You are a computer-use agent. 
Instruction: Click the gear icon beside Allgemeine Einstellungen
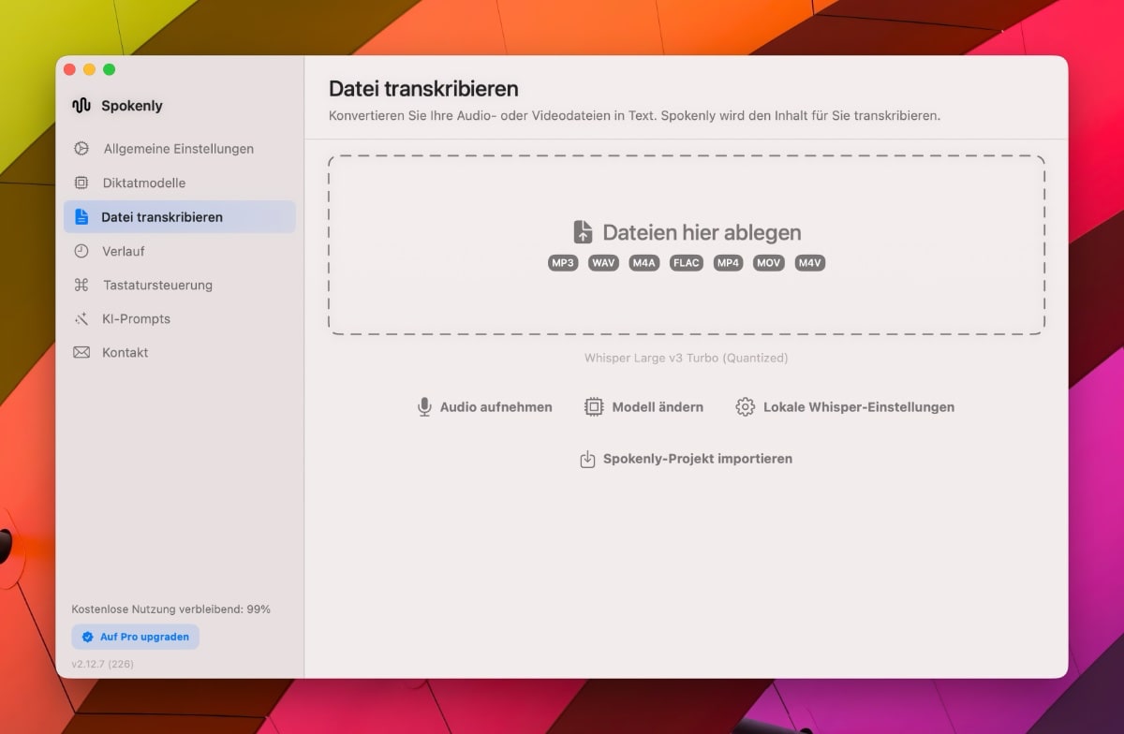coord(81,149)
